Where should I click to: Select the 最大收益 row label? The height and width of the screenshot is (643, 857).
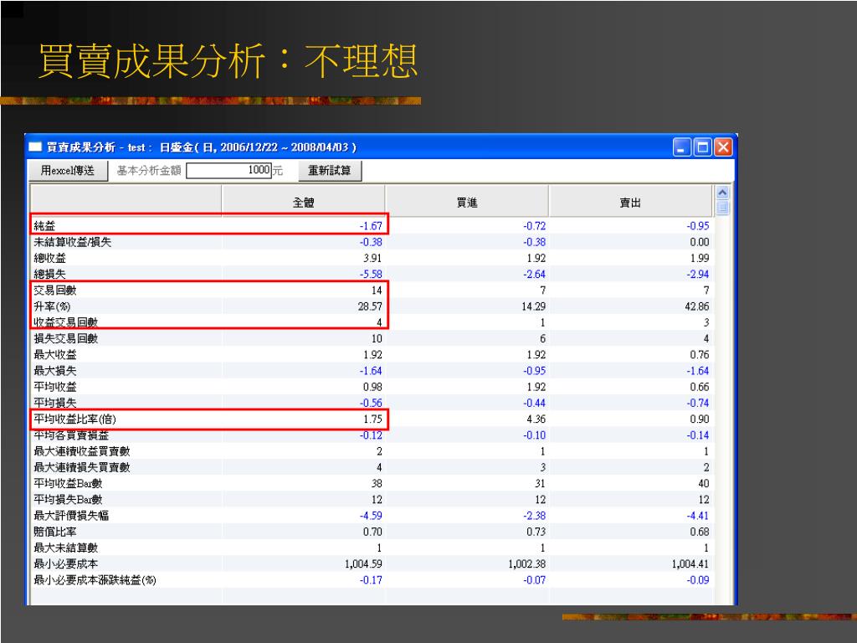pyautogui.click(x=55, y=354)
